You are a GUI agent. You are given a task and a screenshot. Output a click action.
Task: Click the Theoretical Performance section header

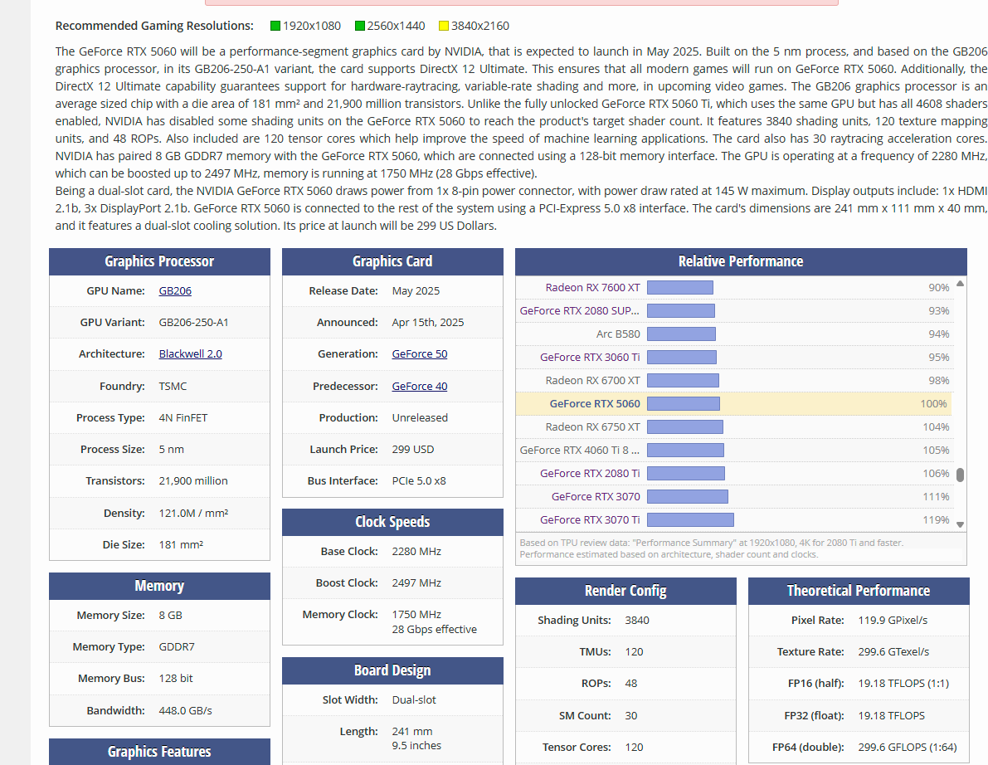859,591
